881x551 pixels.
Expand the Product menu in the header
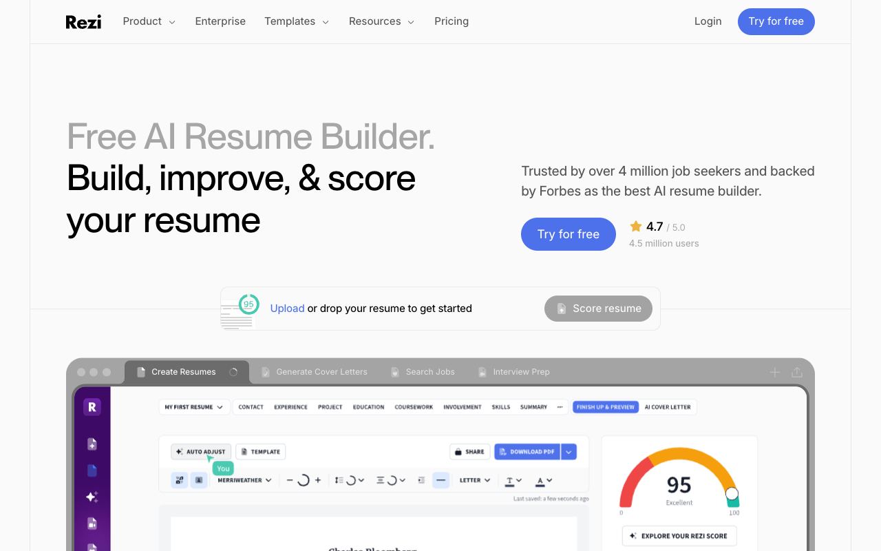point(149,21)
